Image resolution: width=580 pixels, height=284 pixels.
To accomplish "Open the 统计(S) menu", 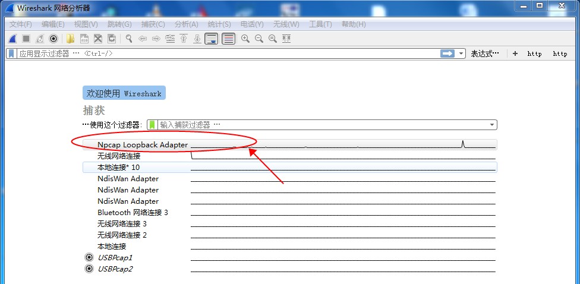I will (219, 24).
